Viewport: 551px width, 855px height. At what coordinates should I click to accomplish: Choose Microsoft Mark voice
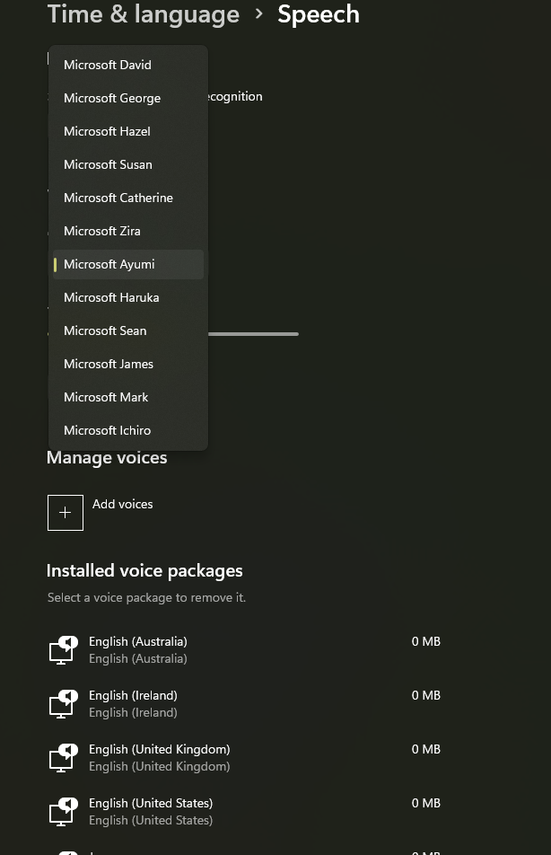click(128, 398)
